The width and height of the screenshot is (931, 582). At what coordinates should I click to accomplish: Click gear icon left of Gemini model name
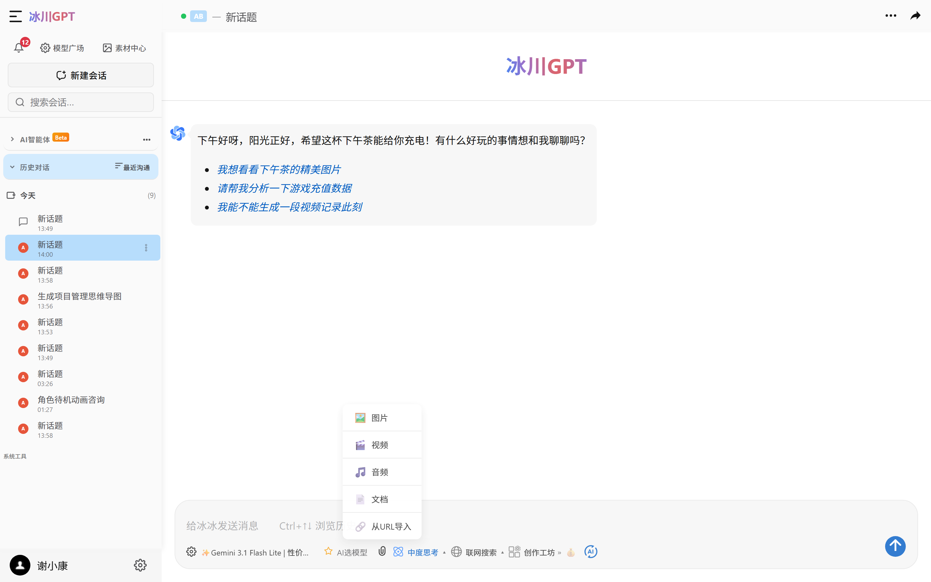[191, 552]
